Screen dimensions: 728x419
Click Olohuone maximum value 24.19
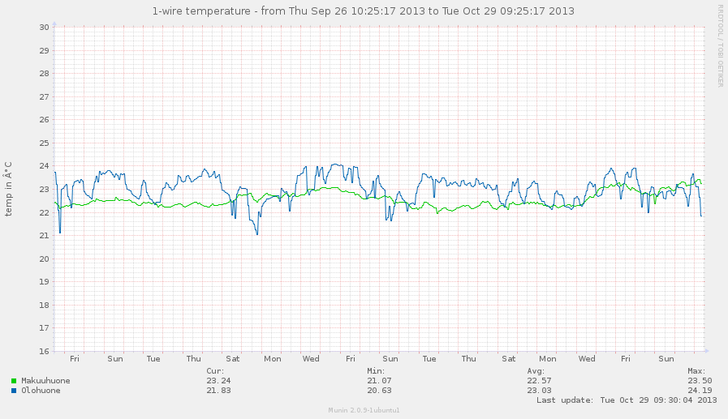(x=700, y=391)
